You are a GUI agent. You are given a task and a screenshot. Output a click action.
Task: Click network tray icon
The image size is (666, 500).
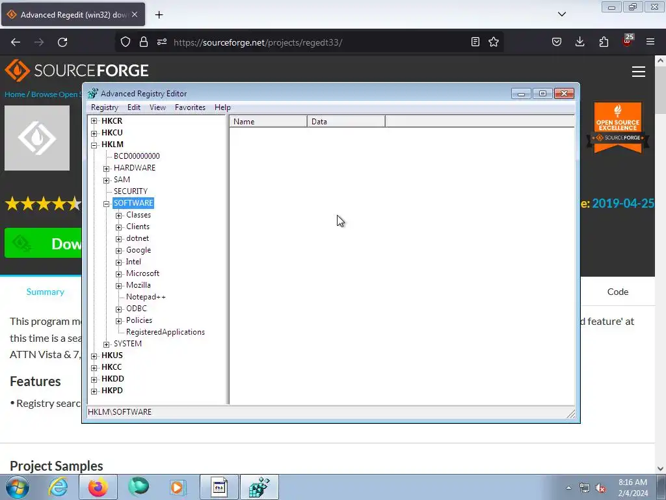pyautogui.click(x=585, y=488)
